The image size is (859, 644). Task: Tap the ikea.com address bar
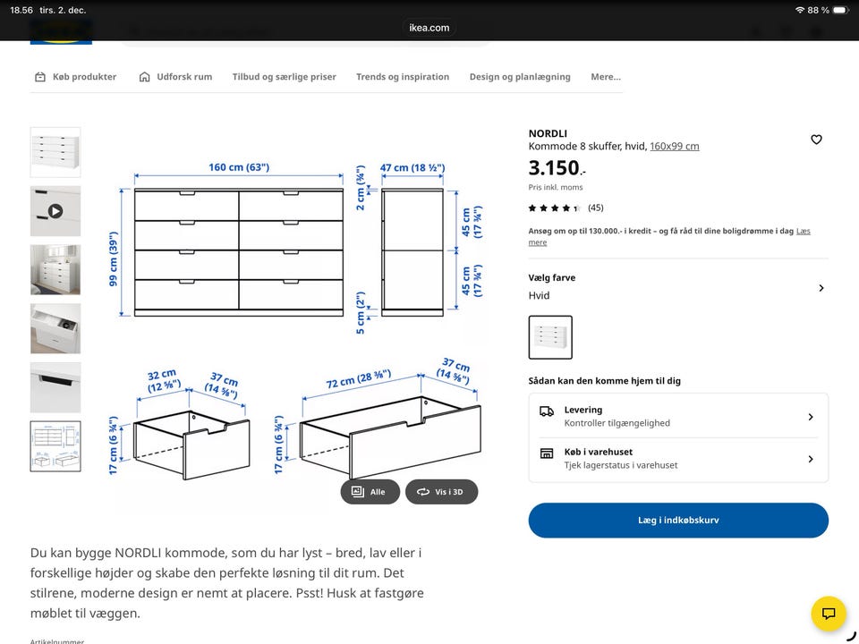click(x=429, y=28)
